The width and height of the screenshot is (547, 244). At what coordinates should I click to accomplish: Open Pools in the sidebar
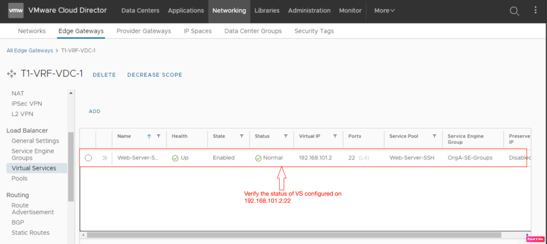(19, 178)
